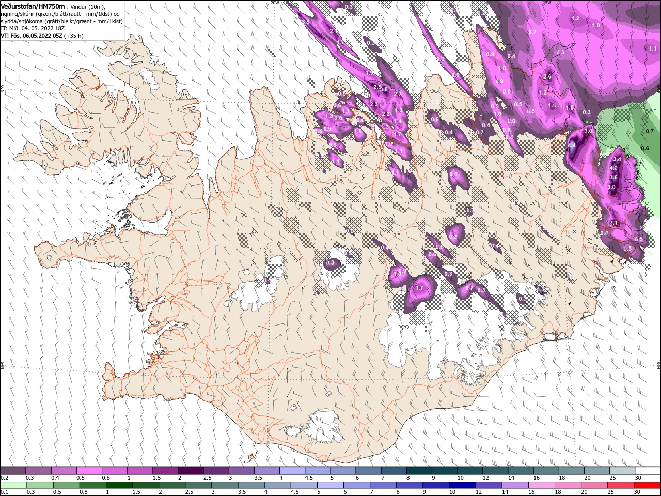The height and width of the screenshot is (496, 661).
Task: Click the forecast offset '(+35 h)'
Action: (74, 36)
